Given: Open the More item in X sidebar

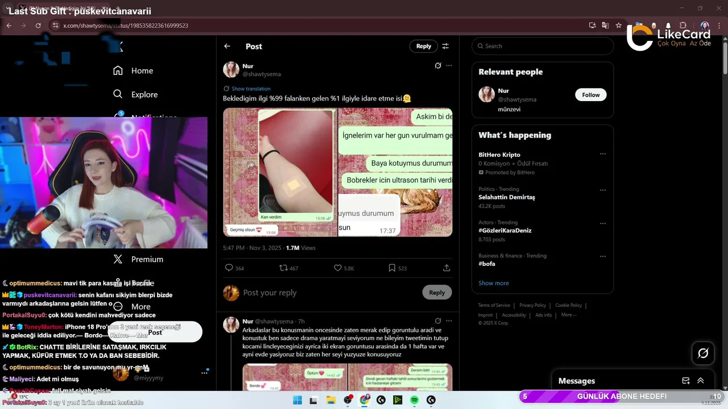Looking at the screenshot, I should [133, 307].
